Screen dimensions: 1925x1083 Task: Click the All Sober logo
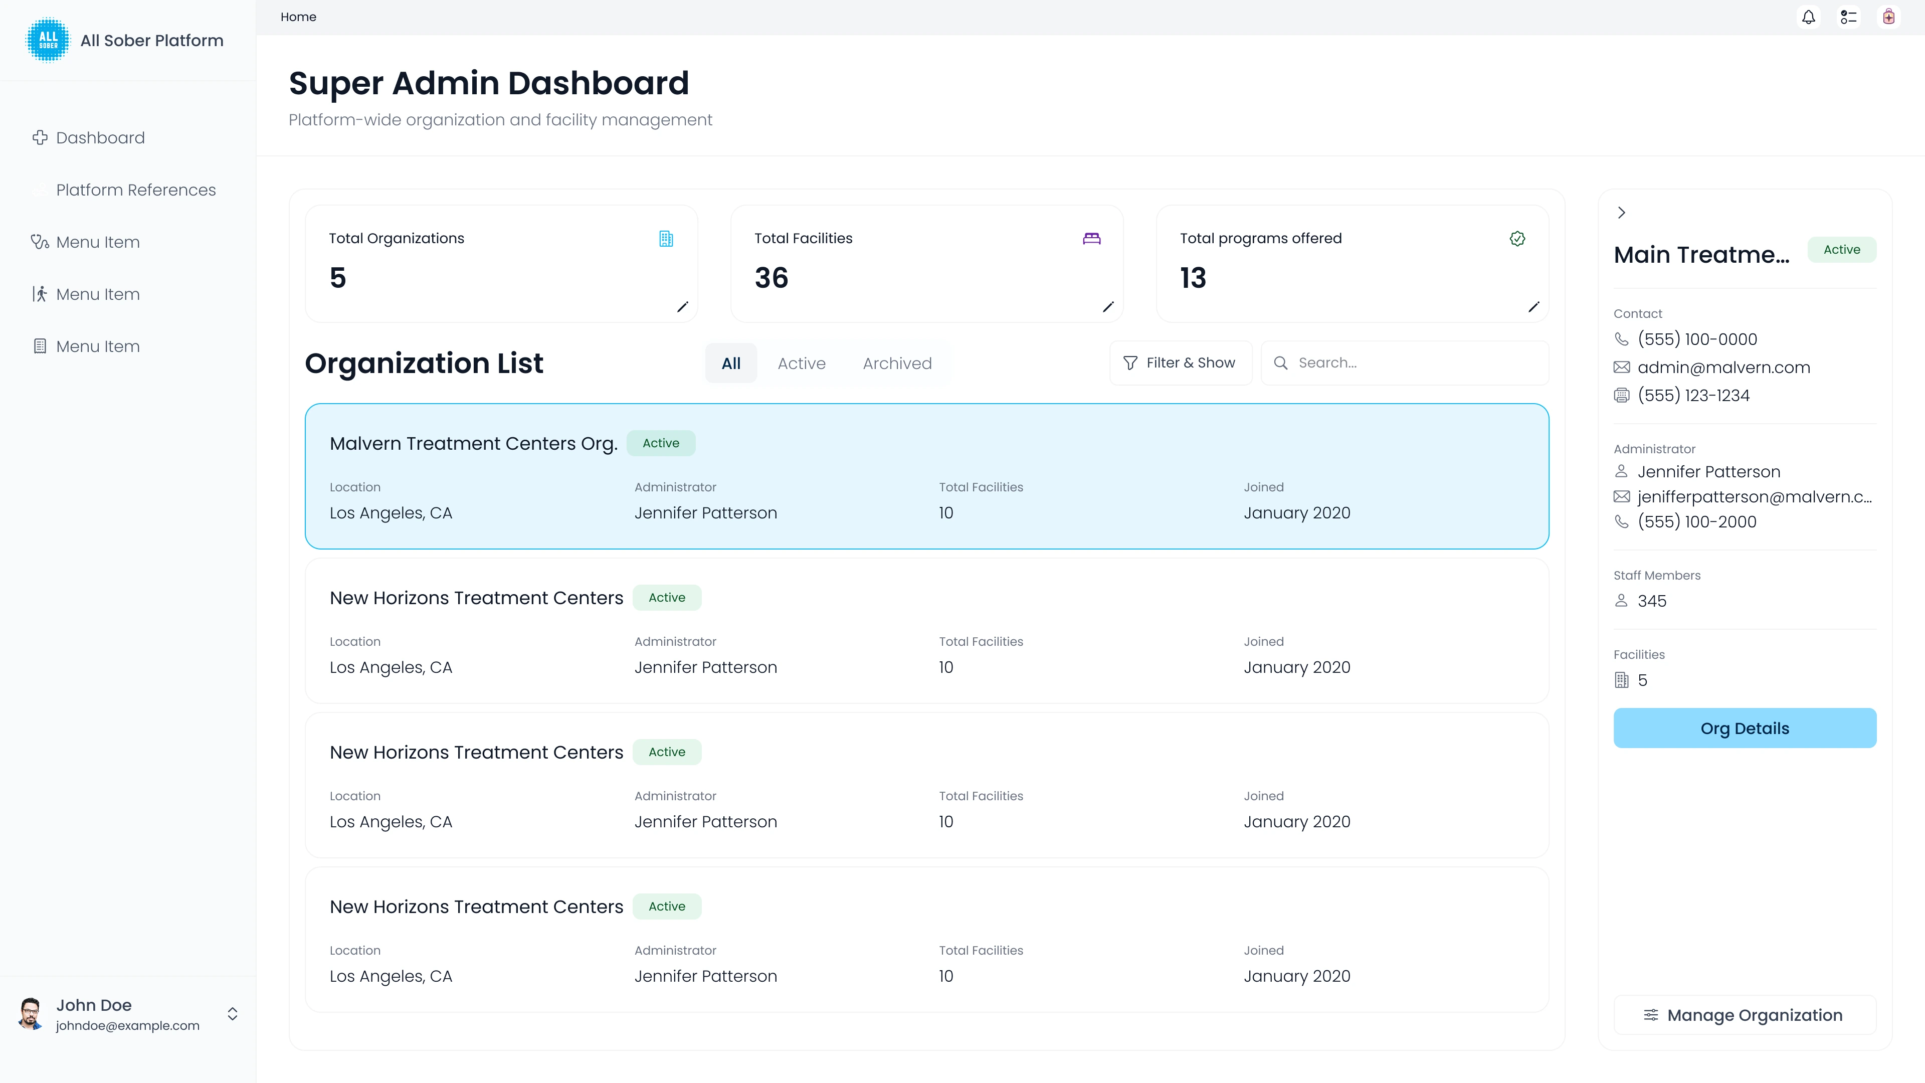(x=48, y=40)
